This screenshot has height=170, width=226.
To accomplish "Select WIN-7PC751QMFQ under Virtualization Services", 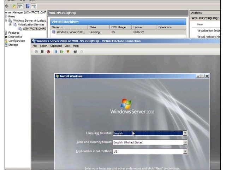I will 35,29.
